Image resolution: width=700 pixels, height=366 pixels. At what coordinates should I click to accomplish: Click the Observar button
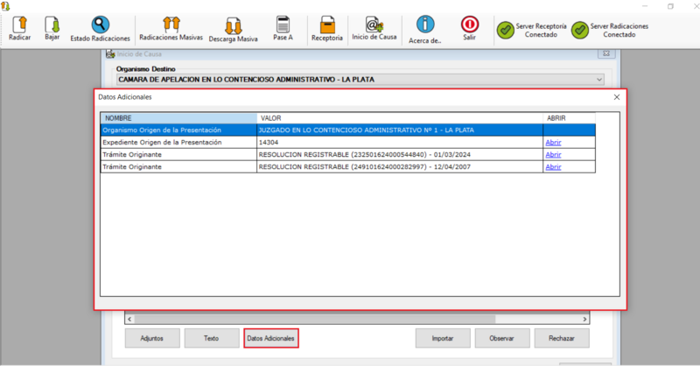point(501,338)
